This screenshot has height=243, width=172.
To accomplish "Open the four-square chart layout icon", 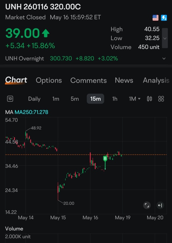I will point(161,99).
